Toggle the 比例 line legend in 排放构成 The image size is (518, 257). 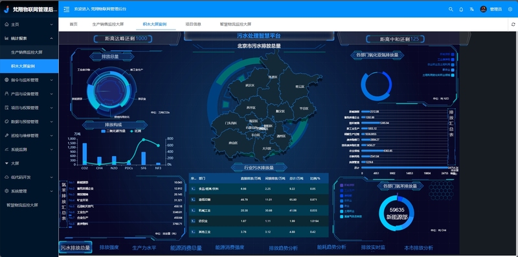pyautogui.click(x=136, y=131)
